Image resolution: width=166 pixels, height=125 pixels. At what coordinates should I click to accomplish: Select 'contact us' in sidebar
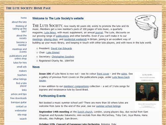tap(21, 106)
